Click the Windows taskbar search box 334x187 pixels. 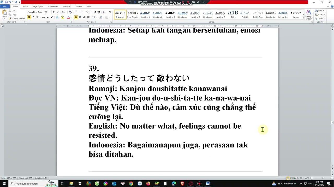pos(26,184)
